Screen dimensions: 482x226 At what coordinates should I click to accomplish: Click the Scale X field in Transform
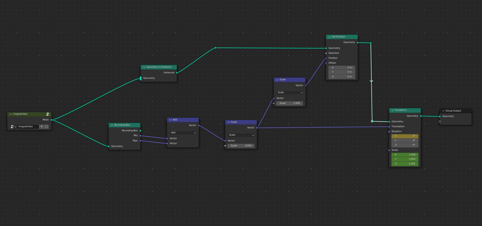[x=405, y=155]
